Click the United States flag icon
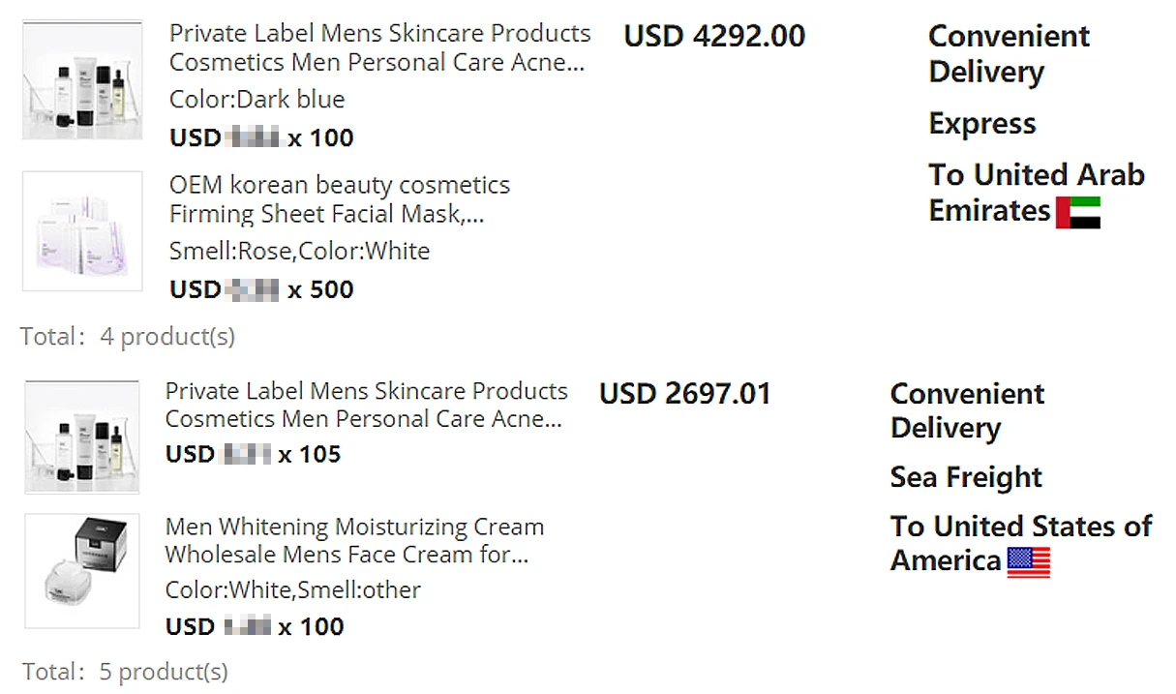1176x694 pixels. coord(1028,562)
